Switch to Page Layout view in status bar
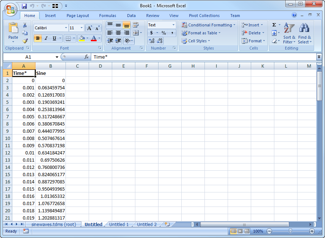325x238 pixels. click(x=240, y=231)
